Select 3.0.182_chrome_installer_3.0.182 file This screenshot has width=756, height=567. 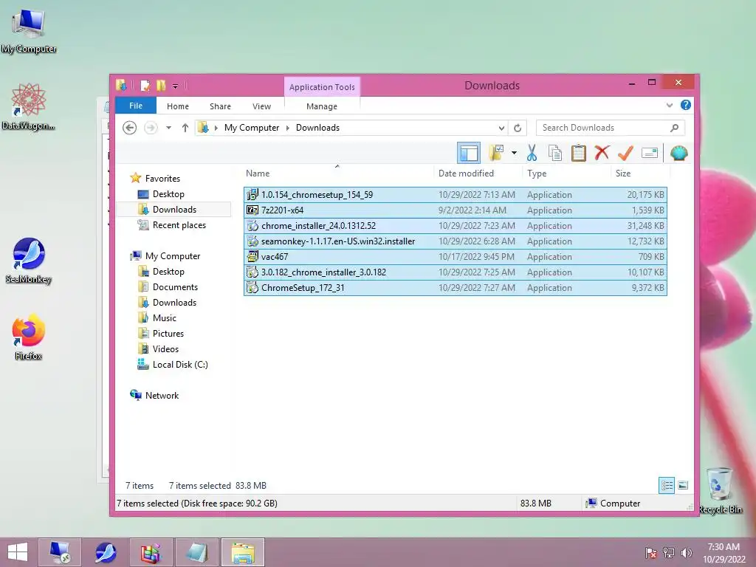click(456, 272)
